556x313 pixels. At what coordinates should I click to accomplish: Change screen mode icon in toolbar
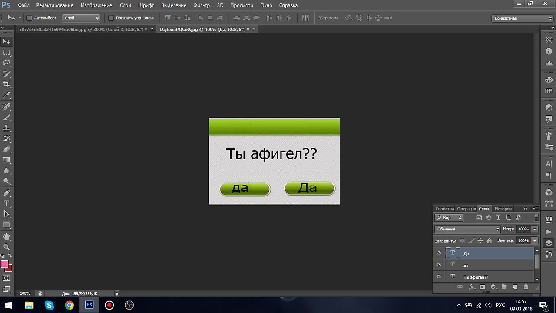point(7,289)
